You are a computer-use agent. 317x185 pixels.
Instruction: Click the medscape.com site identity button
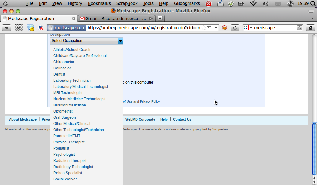pyautogui.click(x=67, y=28)
